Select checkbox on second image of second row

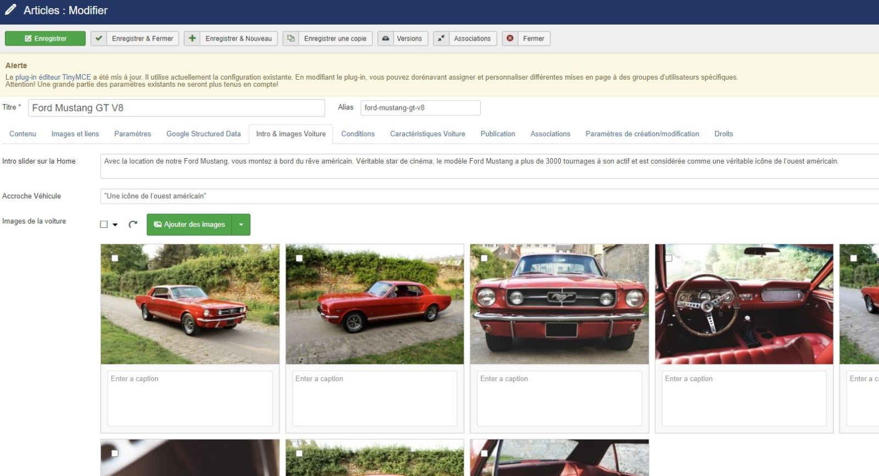point(299,453)
